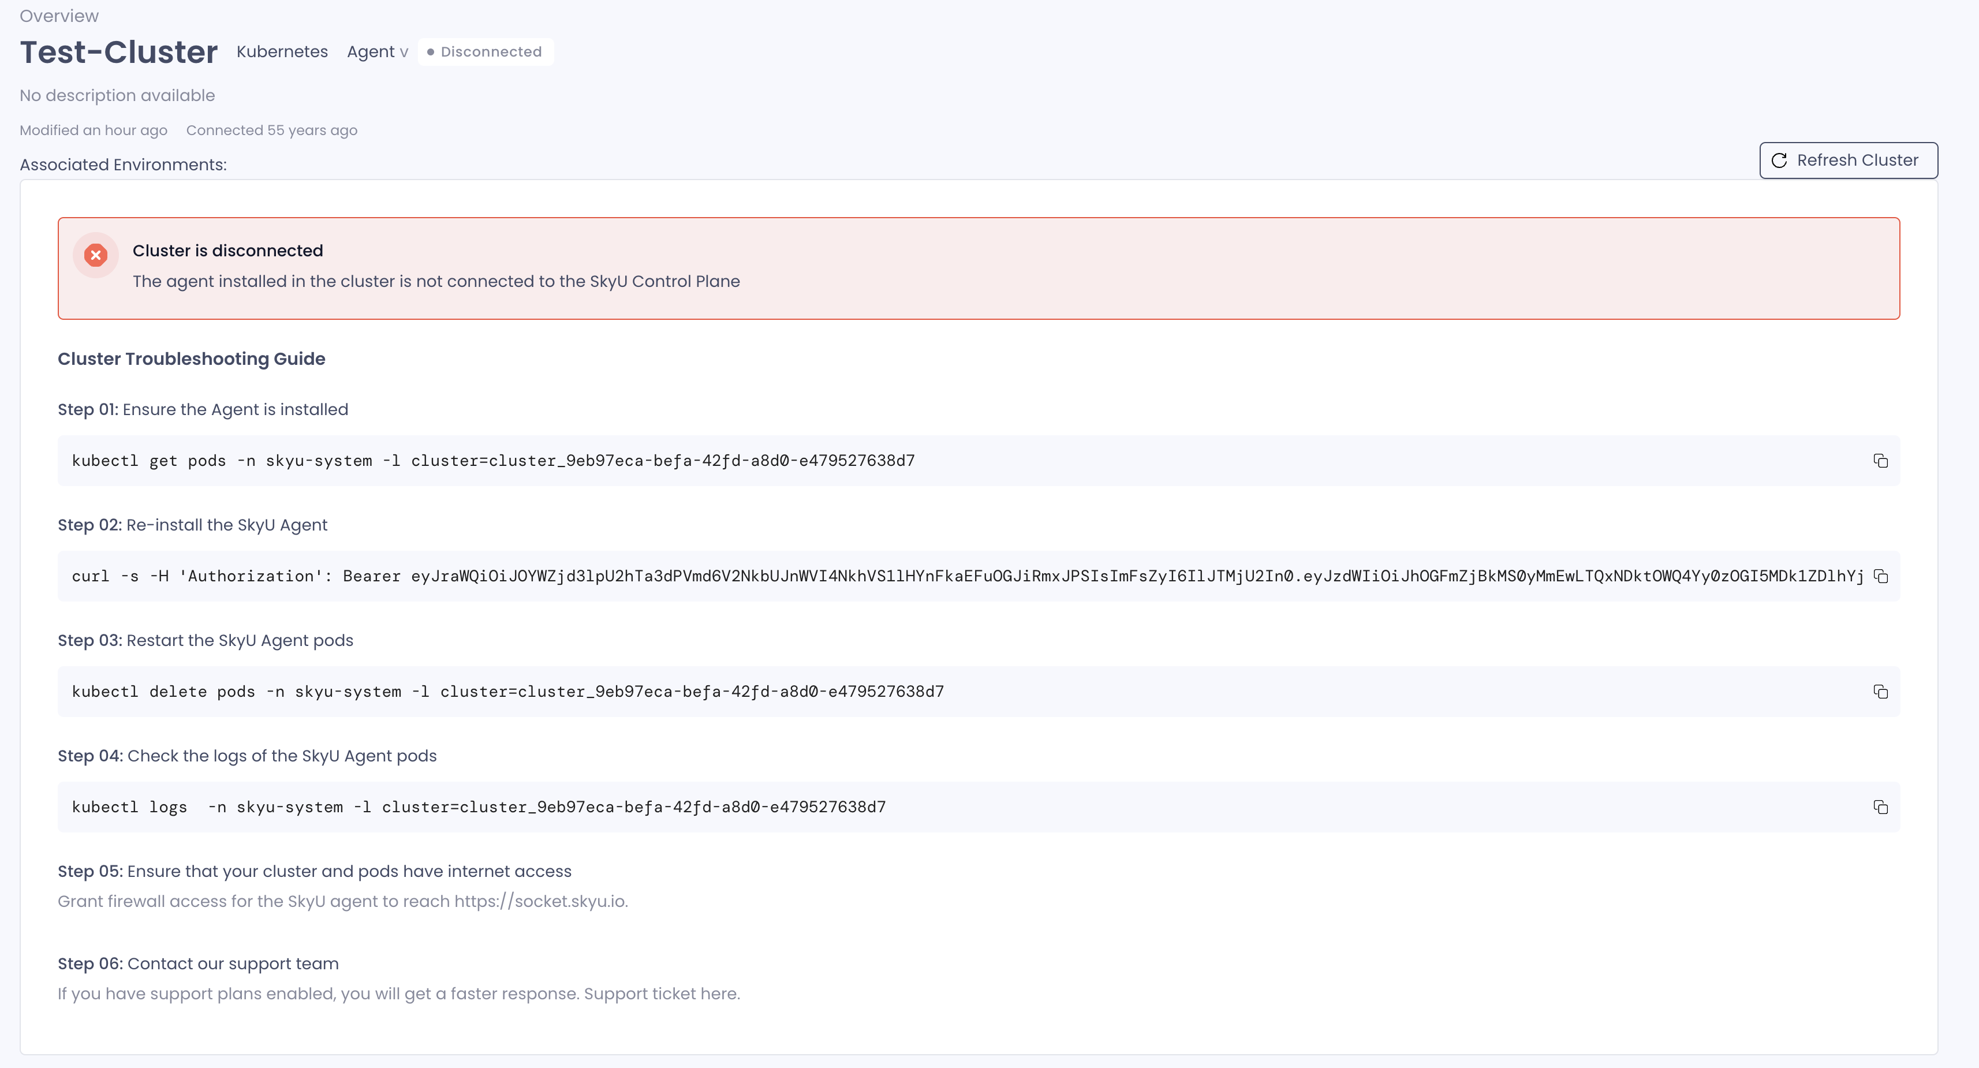1979x1068 pixels.
Task: Click the agent not connected message text
Action: [436, 281]
